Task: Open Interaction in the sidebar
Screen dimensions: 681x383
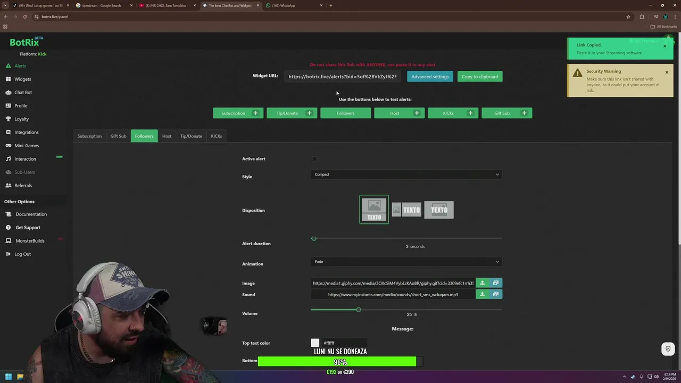Action: click(25, 159)
